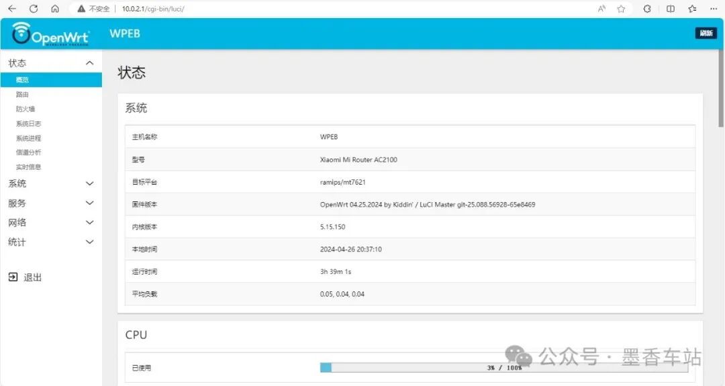
Task: Click the 退出 logout link
Action: (32, 277)
